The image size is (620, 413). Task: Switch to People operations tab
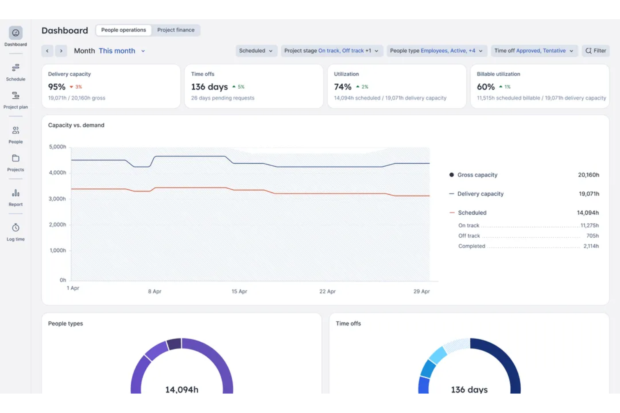[124, 30]
